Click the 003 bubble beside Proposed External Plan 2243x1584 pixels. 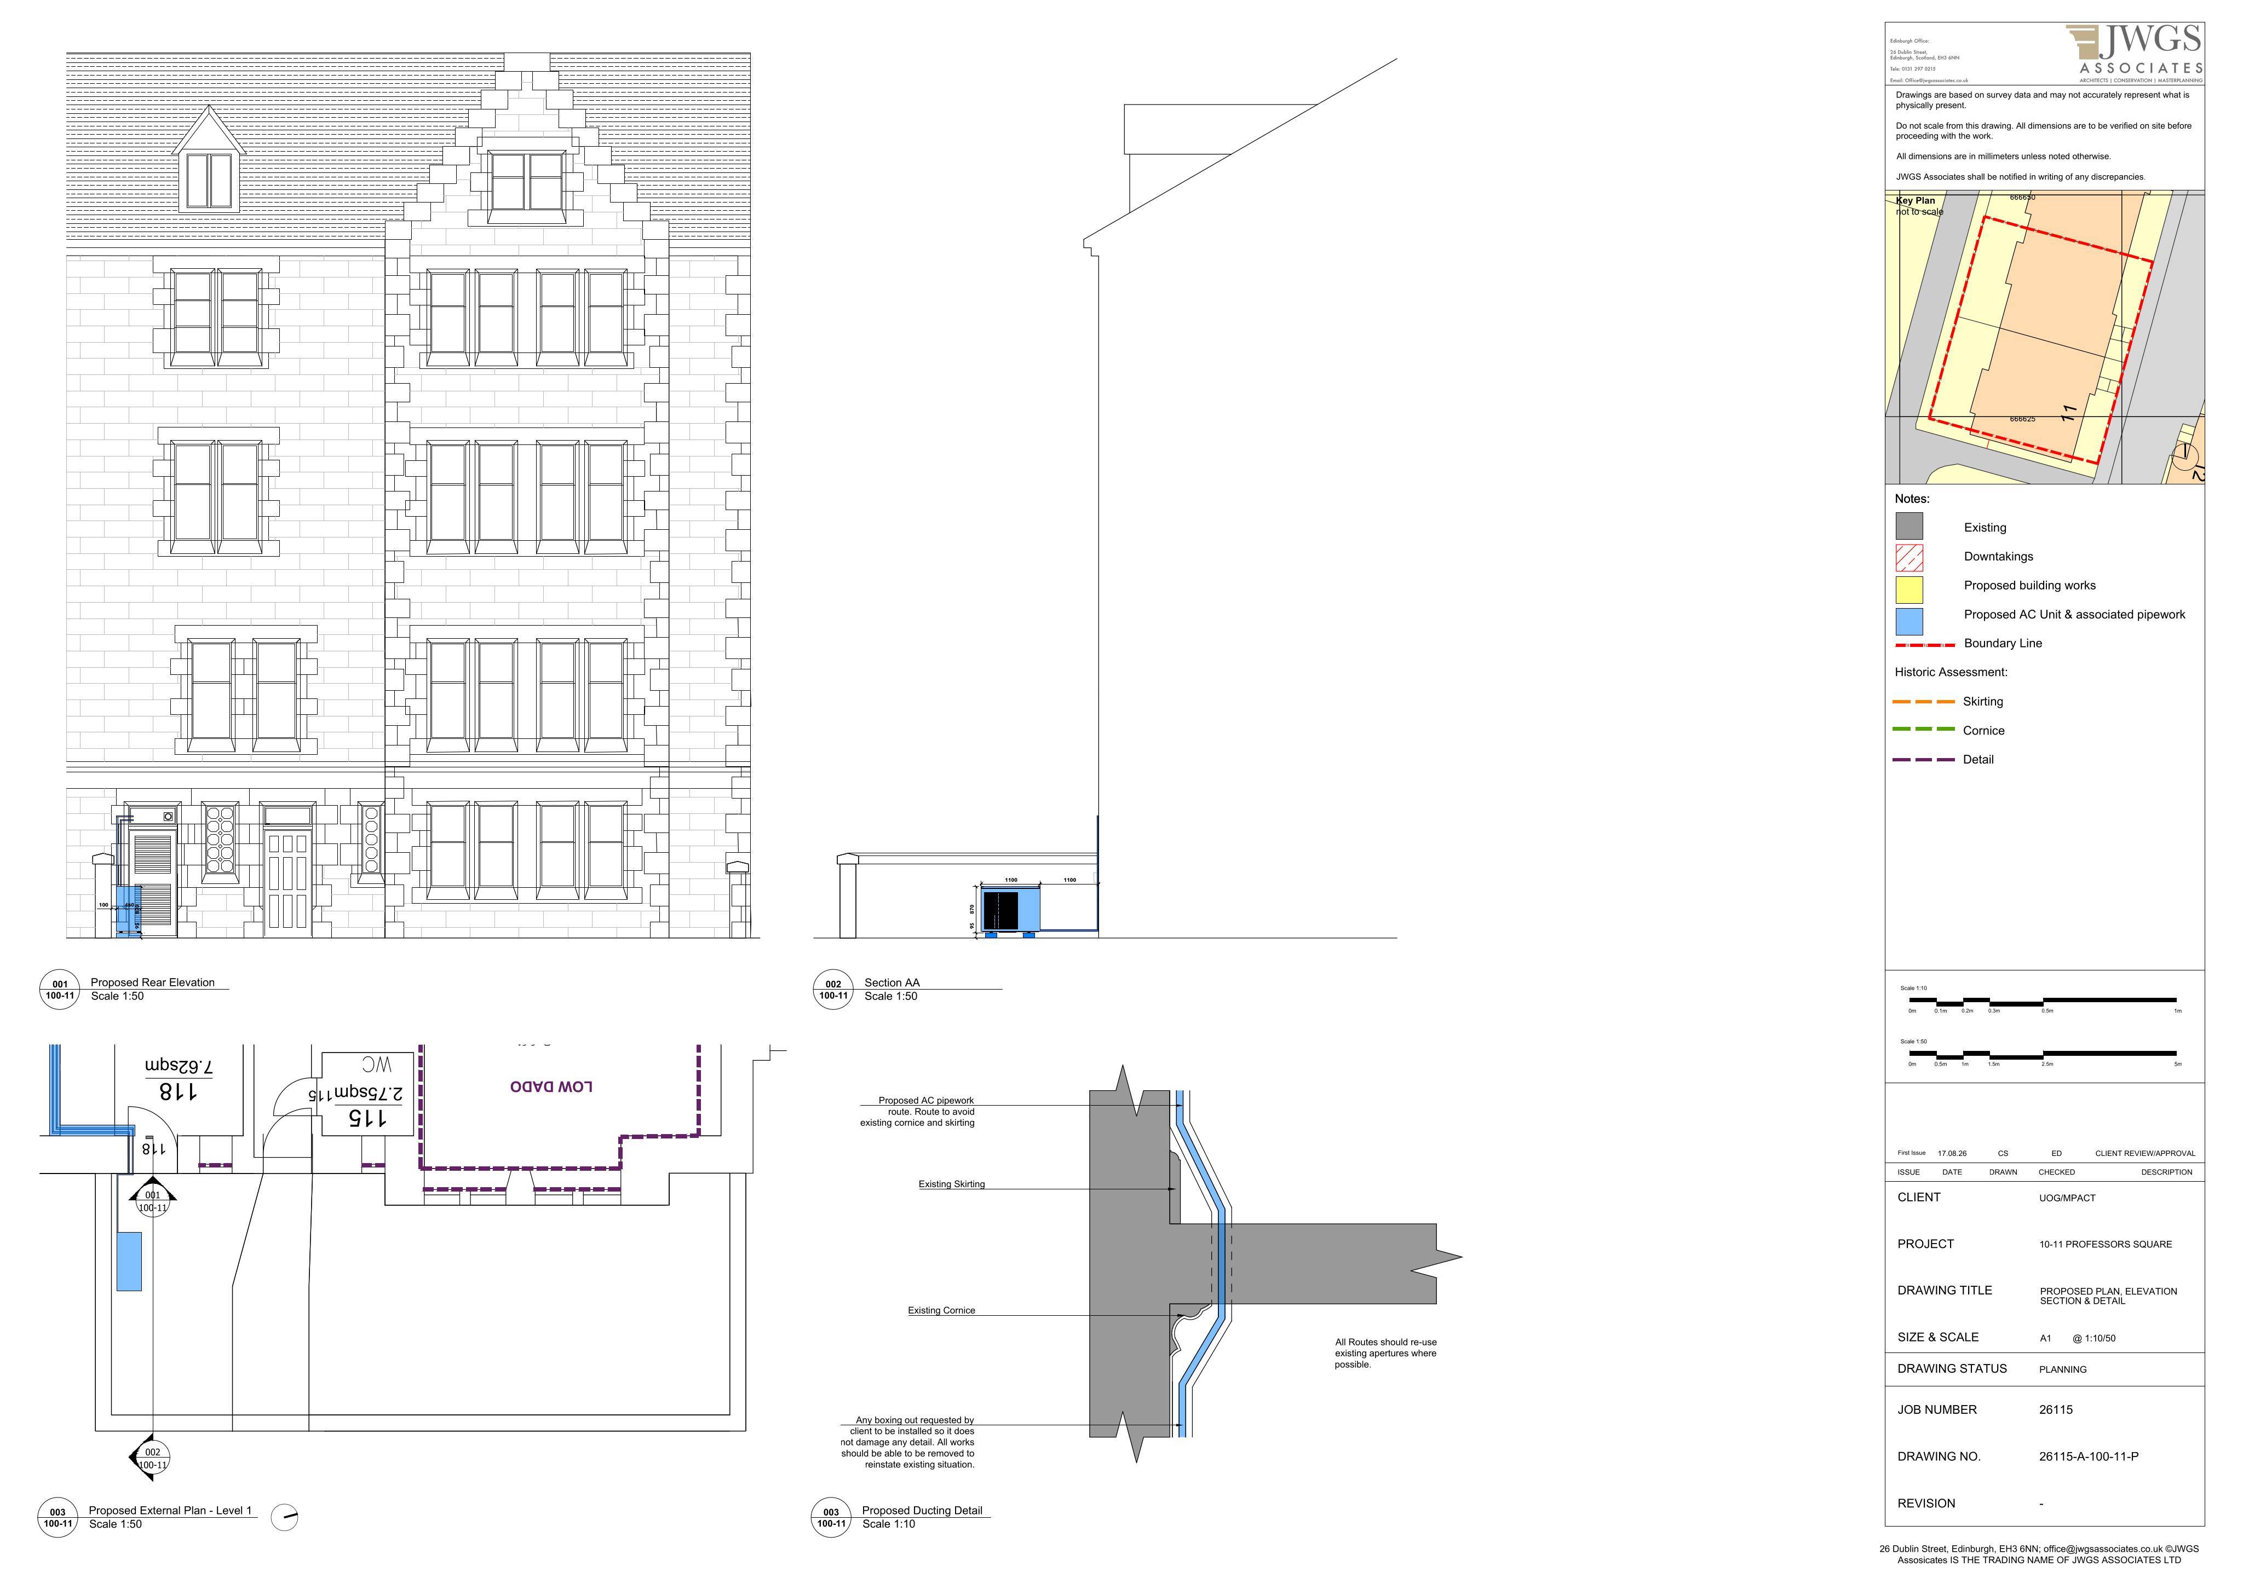point(57,1518)
